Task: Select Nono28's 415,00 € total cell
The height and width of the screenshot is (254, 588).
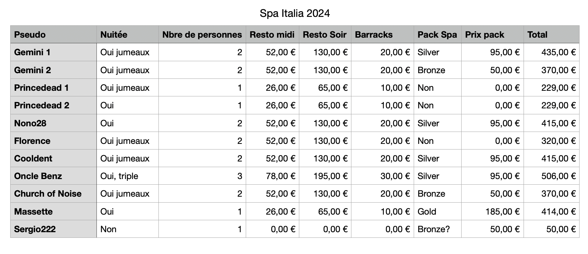Action: click(558, 123)
